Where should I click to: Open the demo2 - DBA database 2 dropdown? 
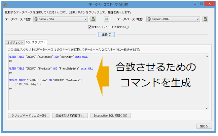click(173, 19)
